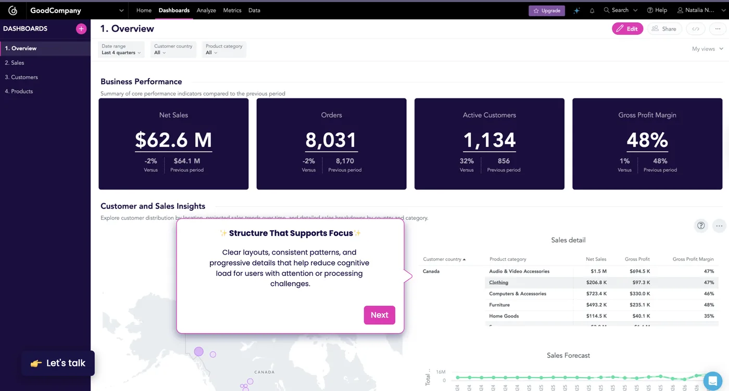Click the Furniture product category cell
This screenshot has height=391, width=729.
click(499, 305)
